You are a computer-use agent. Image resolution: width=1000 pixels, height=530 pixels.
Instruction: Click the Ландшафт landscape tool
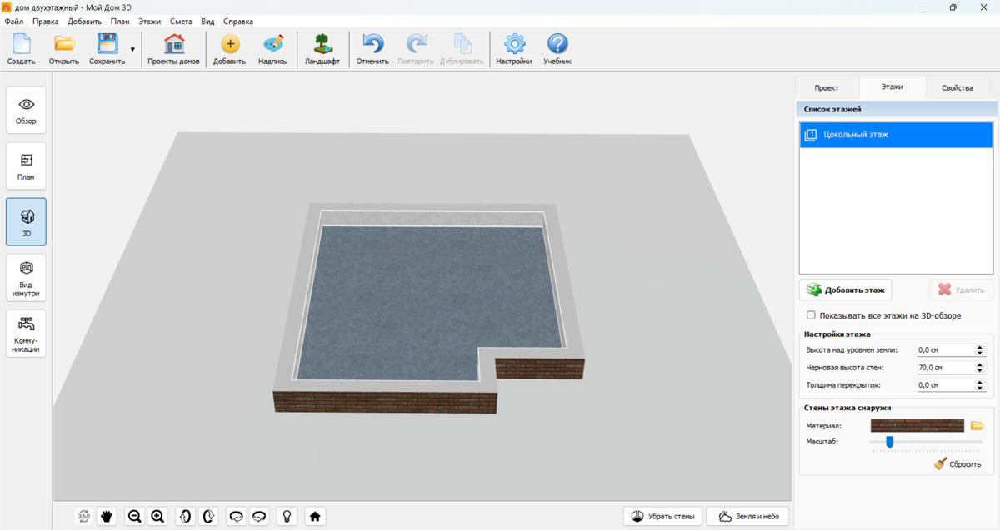coord(322,50)
